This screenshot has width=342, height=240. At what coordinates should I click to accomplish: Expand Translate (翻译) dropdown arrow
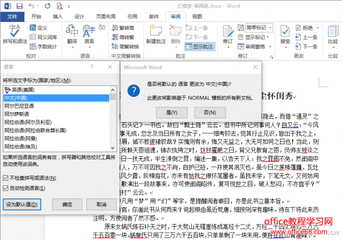(72, 47)
